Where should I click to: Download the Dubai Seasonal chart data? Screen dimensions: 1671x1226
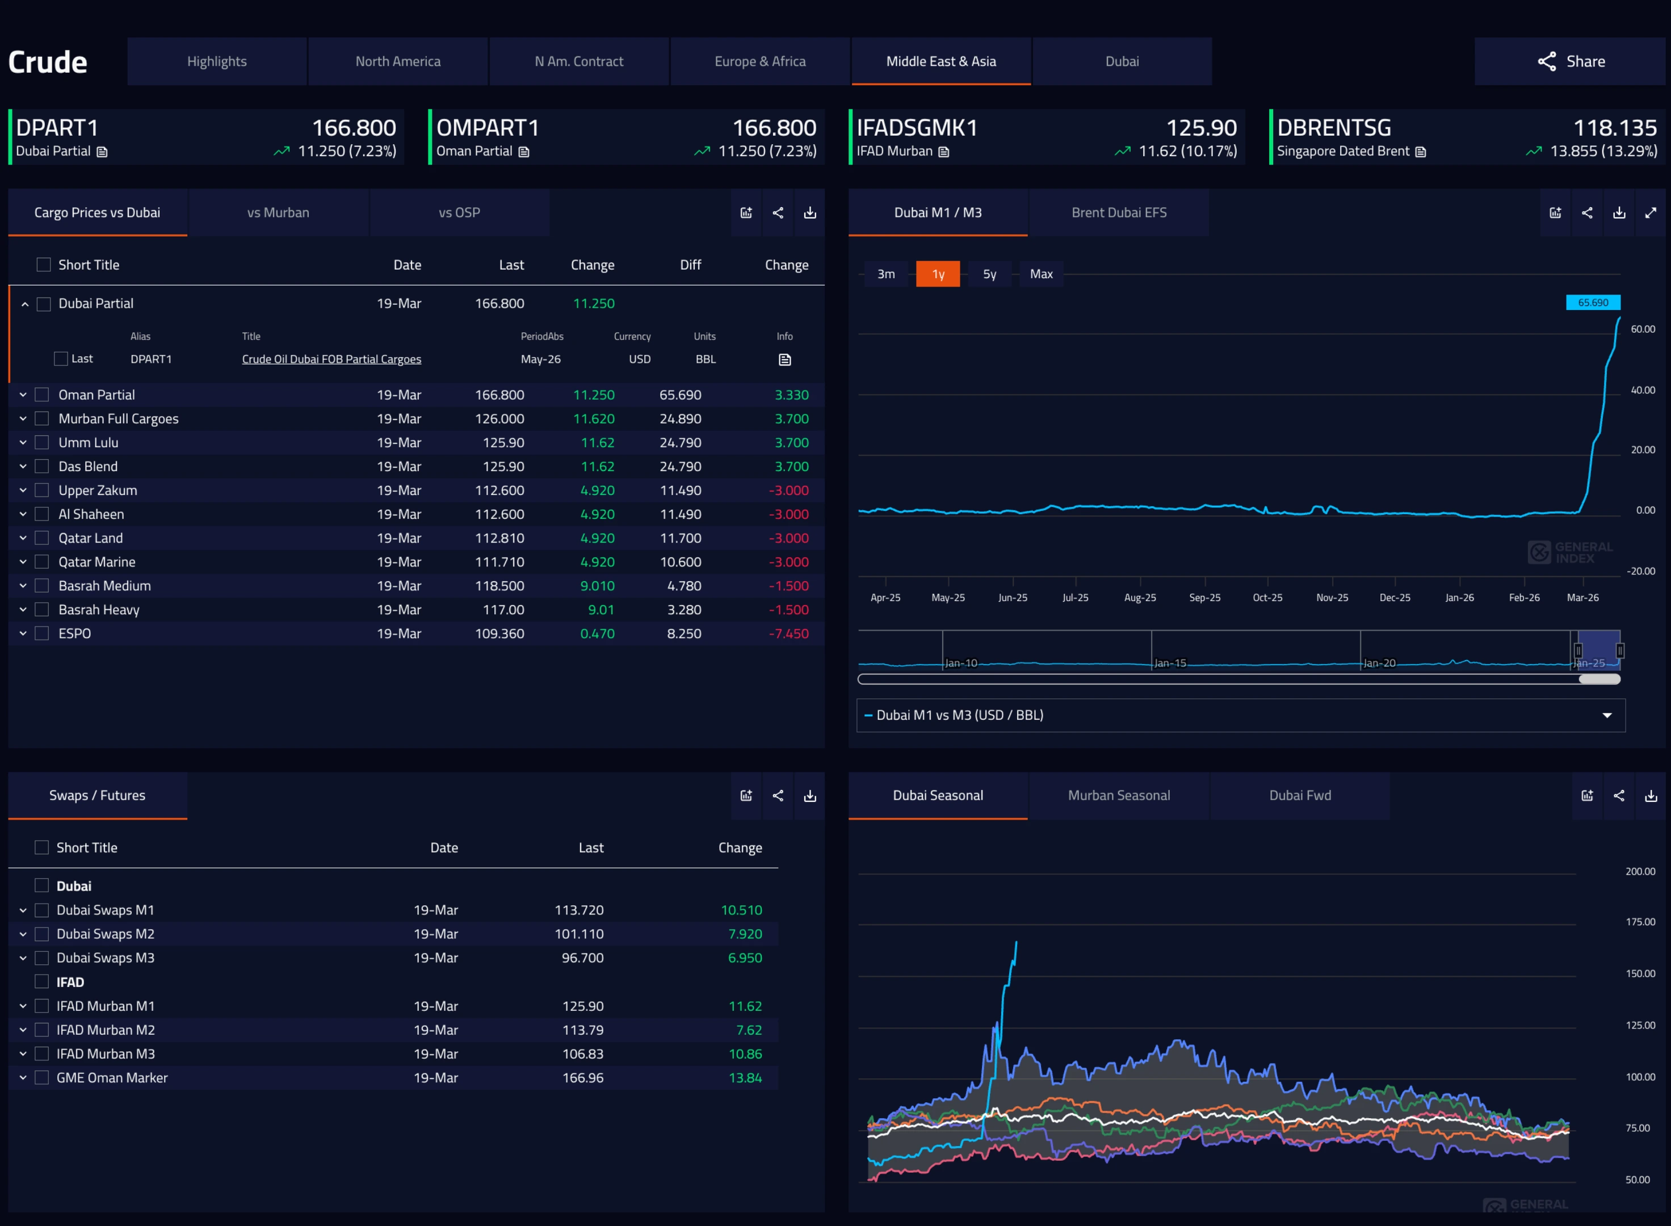(x=1650, y=796)
